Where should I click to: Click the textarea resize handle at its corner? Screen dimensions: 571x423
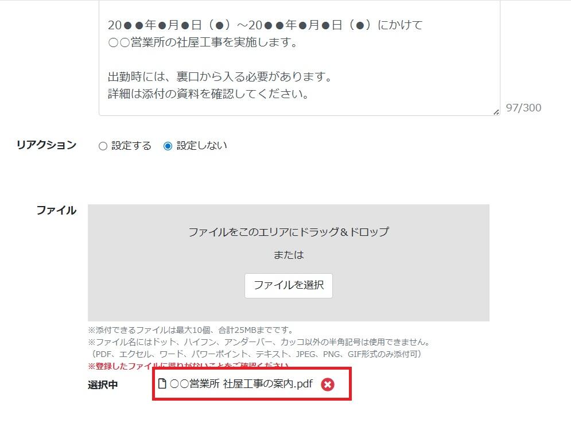pyautogui.click(x=496, y=112)
